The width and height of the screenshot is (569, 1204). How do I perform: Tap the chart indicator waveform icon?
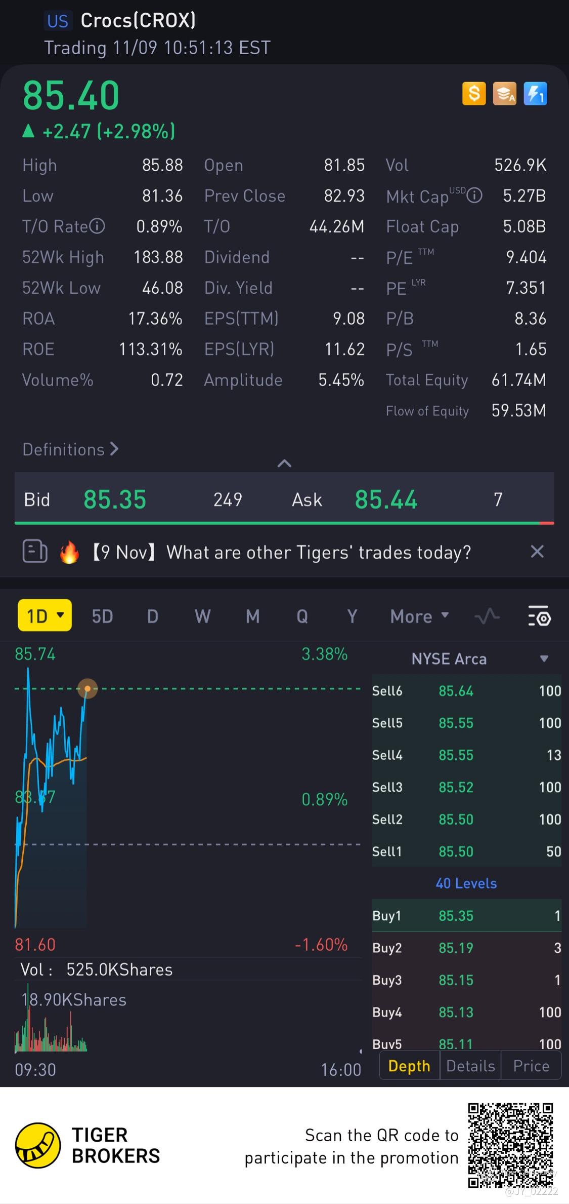[487, 616]
